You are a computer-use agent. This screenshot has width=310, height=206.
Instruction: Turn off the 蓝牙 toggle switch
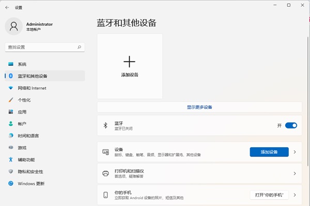coord(291,125)
